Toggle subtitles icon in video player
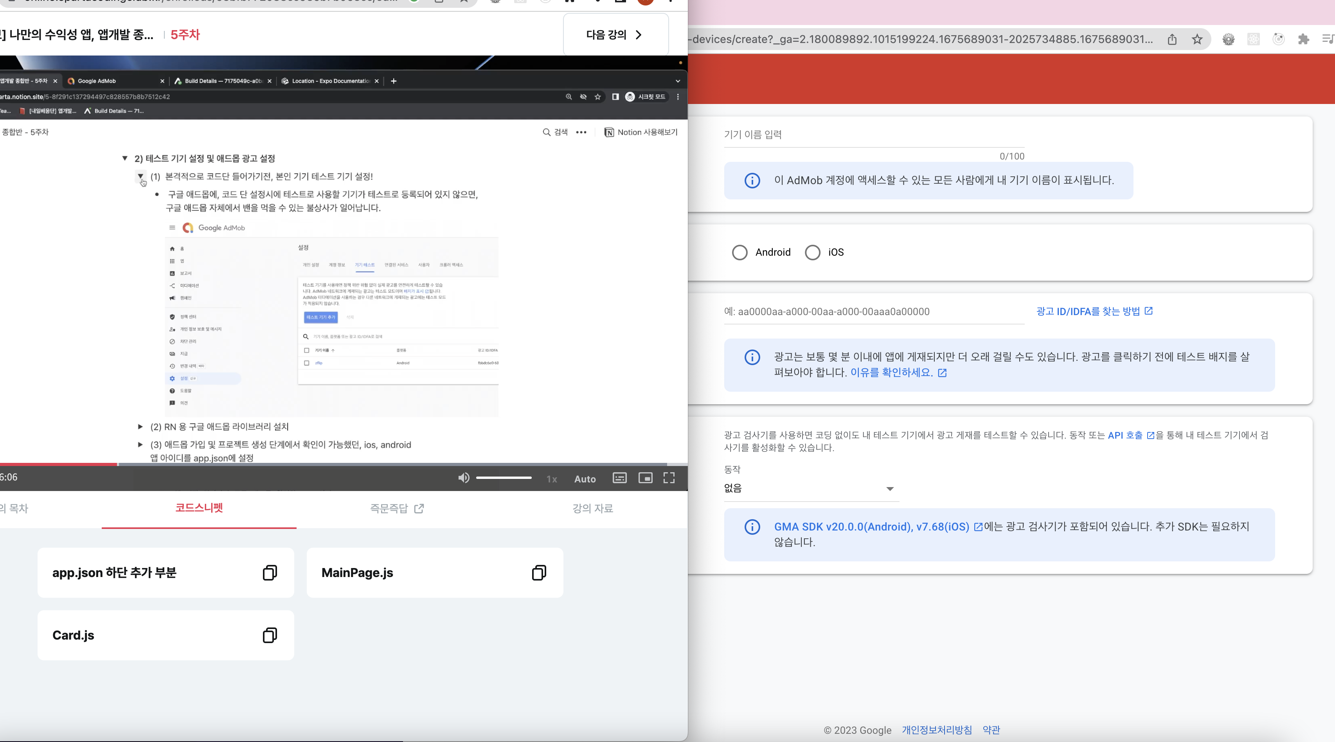This screenshot has height=742, width=1335. pyautogui.click(x=619, y=478)
